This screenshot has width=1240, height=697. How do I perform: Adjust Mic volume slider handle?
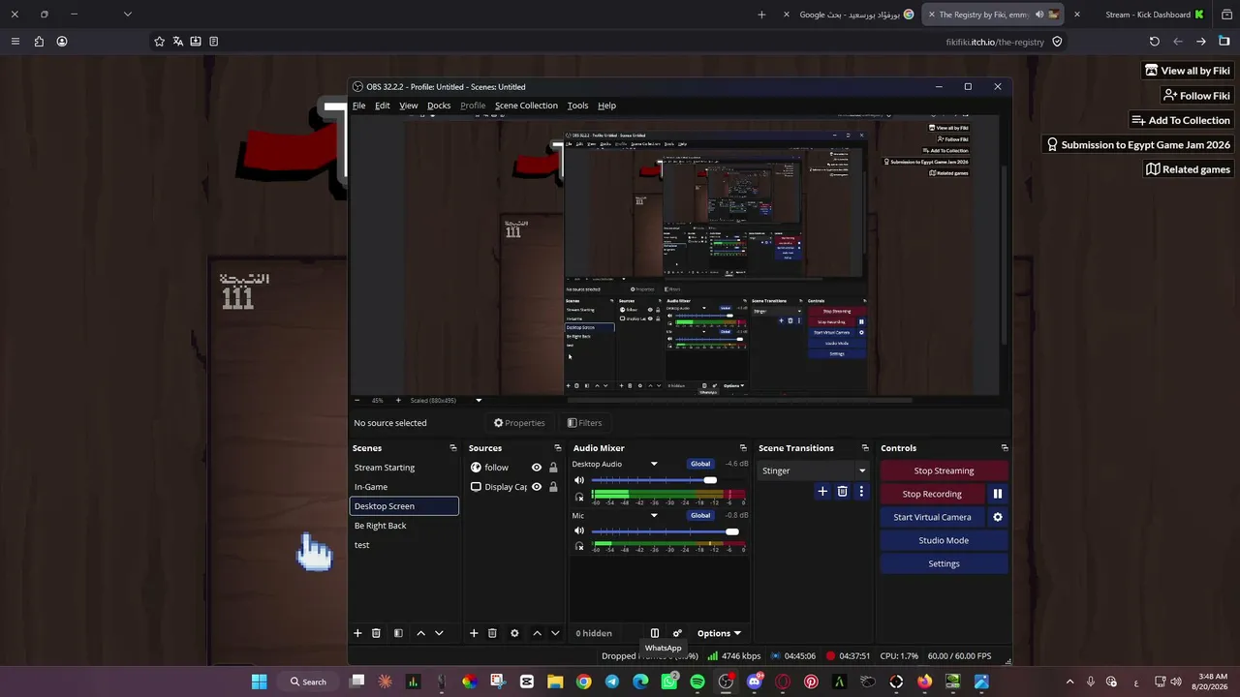732,531
